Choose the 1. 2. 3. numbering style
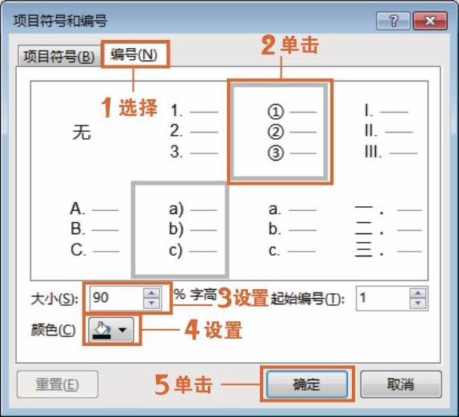This screenshot has width=459, height=417. click(x=179, y=132)
